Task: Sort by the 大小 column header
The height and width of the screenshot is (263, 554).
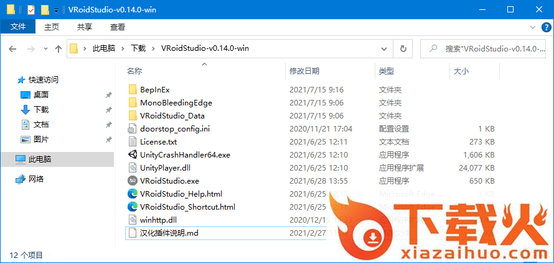Action: [x=461, y=71]
